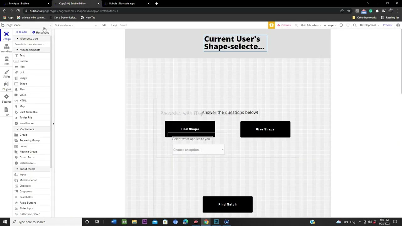Expand the Elements tree section

[29, 39]
